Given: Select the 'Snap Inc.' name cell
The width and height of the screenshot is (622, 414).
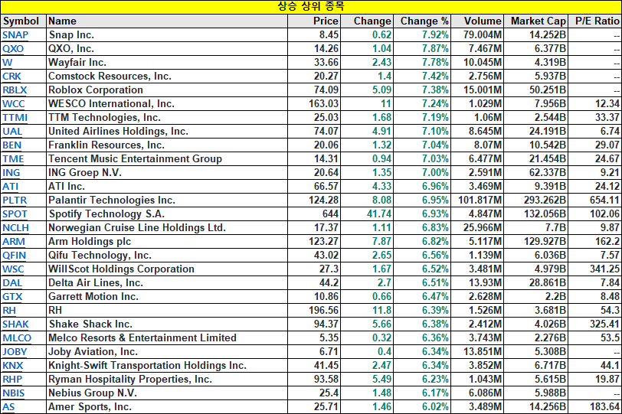Looking at the screenshot, I should 167,35.
